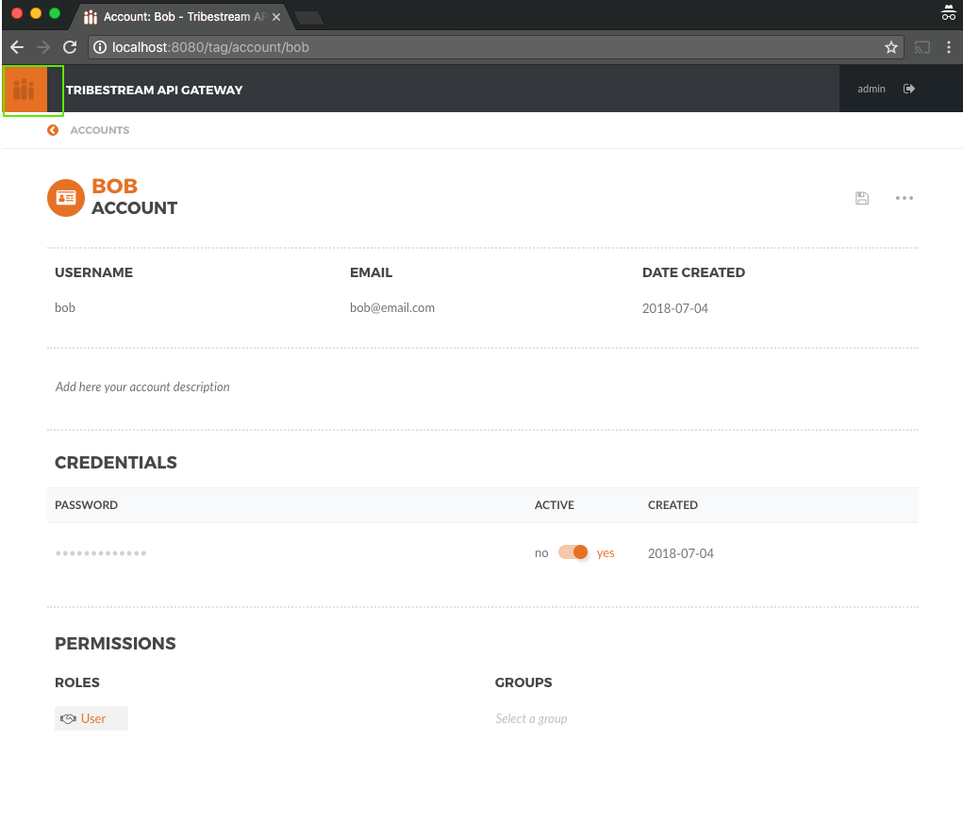
Task: Click the Tribestream API Gateway logo icon
Action: coord(24,90)
